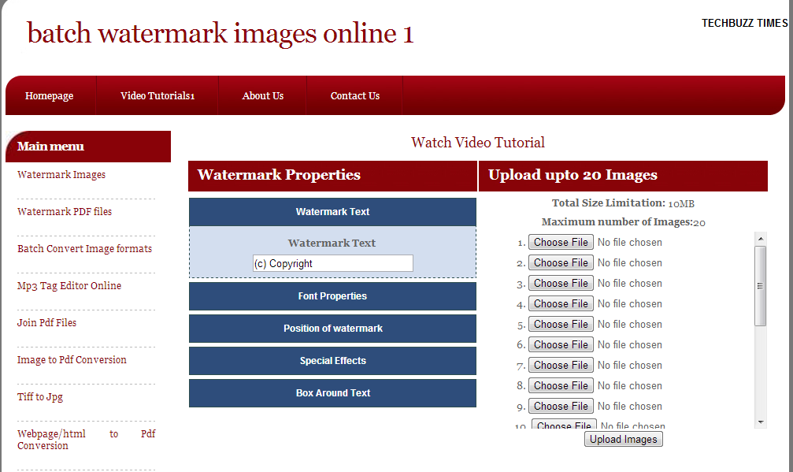Choose a file for image slot 5
This screenshot has width=793, height=472.
pyautogui.click(x=561, y=324)
